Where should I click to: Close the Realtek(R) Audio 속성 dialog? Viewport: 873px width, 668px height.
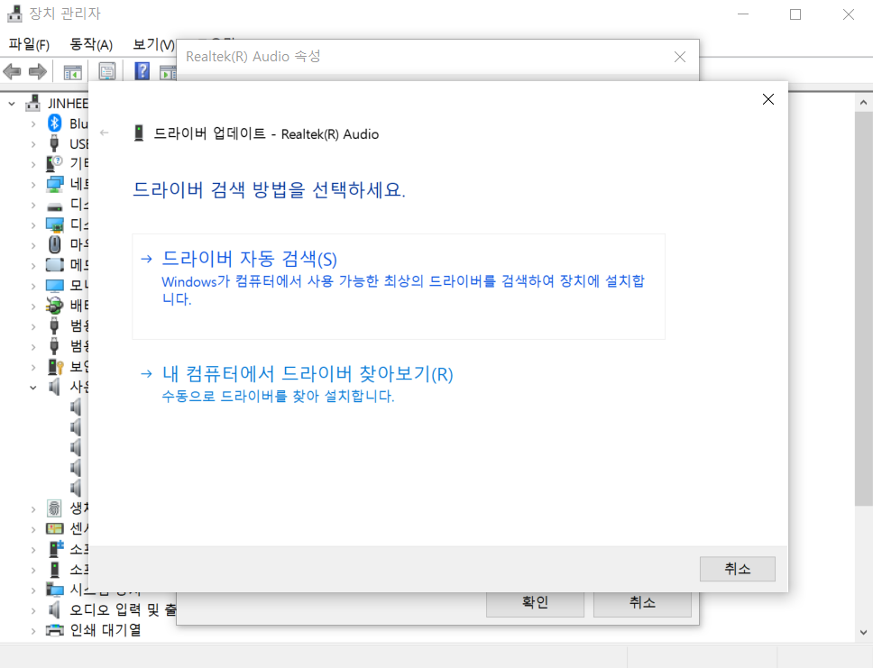pos(680,57)
